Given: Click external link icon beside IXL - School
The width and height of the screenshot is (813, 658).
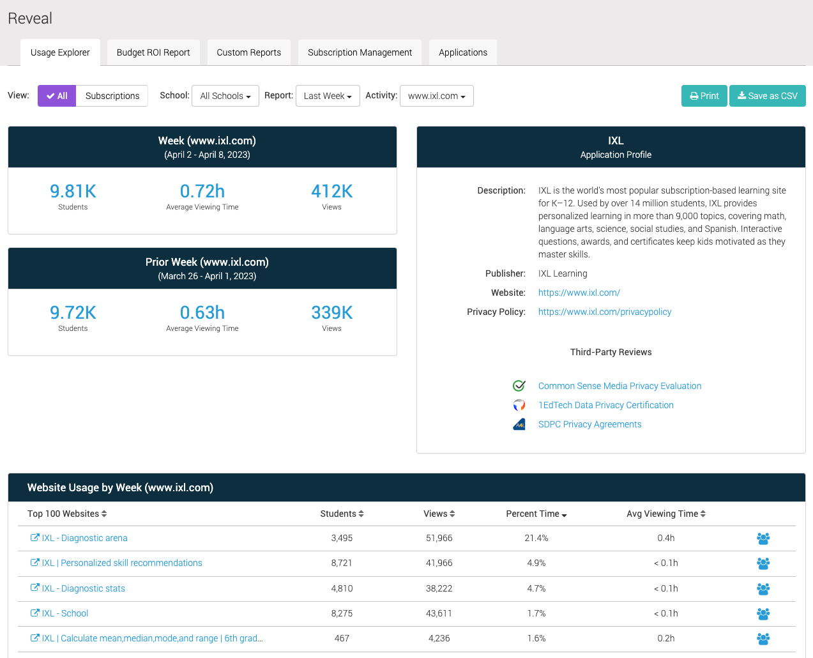Looking at the screenshot, I should tap(35, 613).
